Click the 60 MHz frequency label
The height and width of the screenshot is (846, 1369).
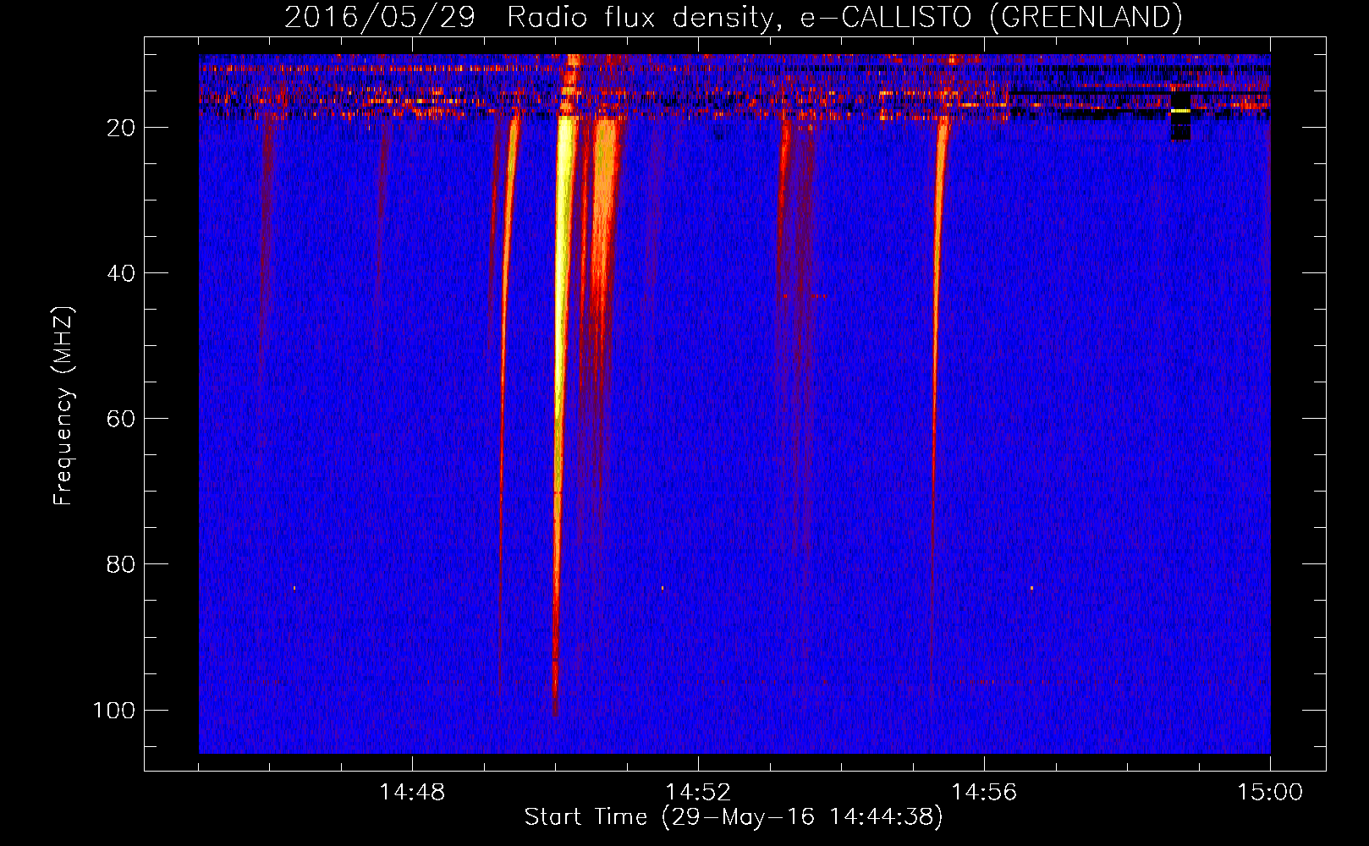coord(121,419)
